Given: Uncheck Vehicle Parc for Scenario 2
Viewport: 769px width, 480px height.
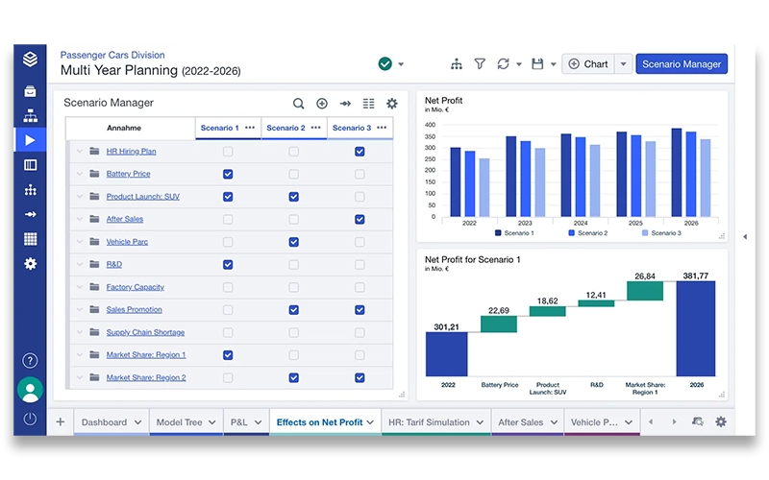Looking at the screenshot, I should coord(293,242).
